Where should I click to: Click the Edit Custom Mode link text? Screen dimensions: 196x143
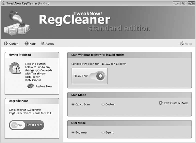[x=176, y=103]
